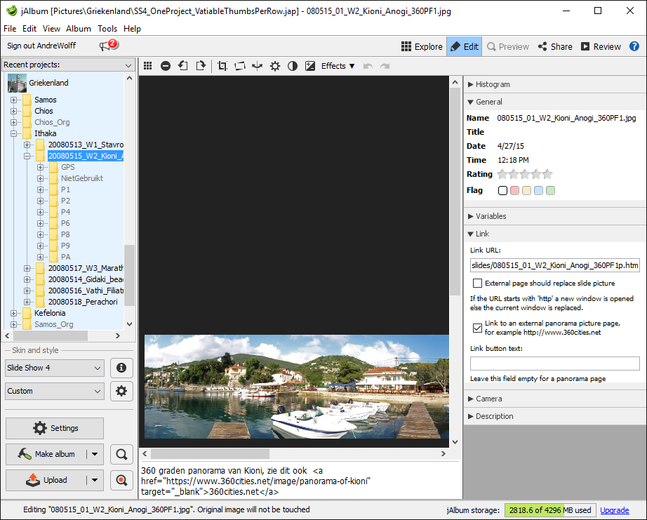Open the Preview view
The width and height of the screenshot is (647, 520).
[508, 46]
